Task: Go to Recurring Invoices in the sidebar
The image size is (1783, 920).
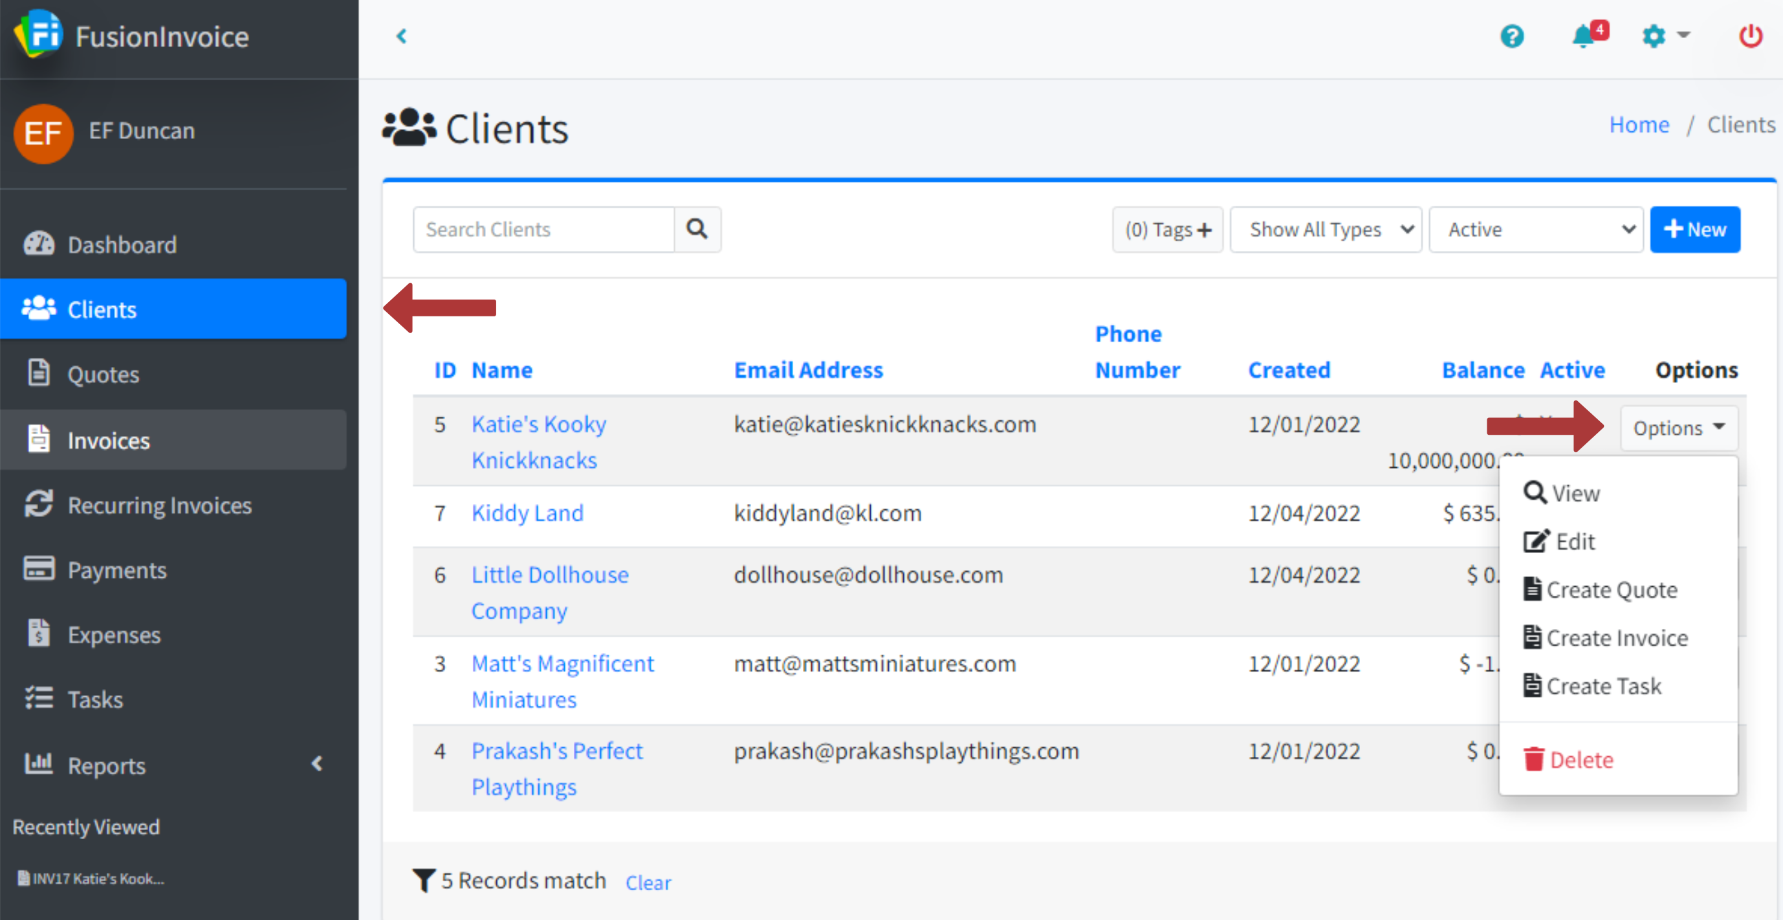Action: (159, 505)
